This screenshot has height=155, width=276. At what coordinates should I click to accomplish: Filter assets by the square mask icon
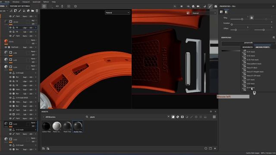tap(182, 117)
